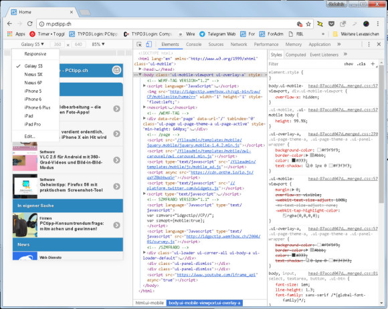
Task: Open the Network tab
Action: (239, 45)
